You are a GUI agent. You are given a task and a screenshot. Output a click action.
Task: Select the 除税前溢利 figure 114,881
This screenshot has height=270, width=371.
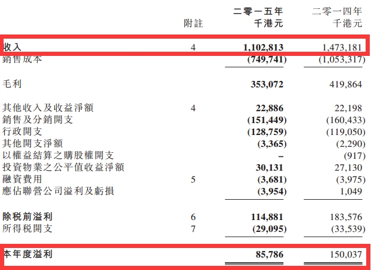click(x=264, y=217)
